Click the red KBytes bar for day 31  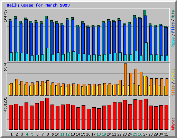tap(166, 117)
